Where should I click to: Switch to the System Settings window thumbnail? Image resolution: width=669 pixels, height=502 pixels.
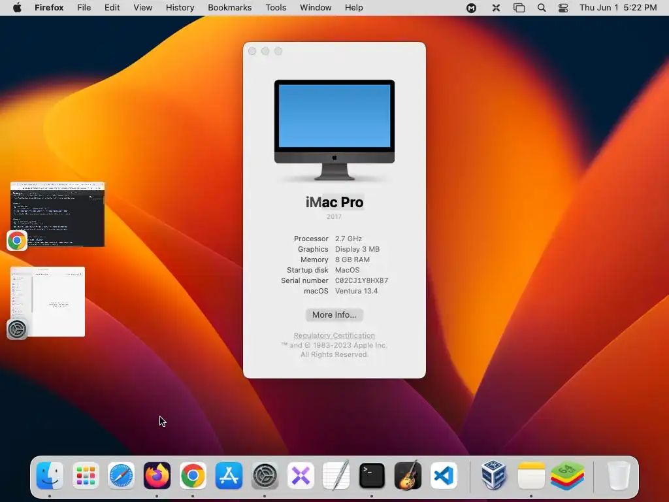click(x=48, y=301)
